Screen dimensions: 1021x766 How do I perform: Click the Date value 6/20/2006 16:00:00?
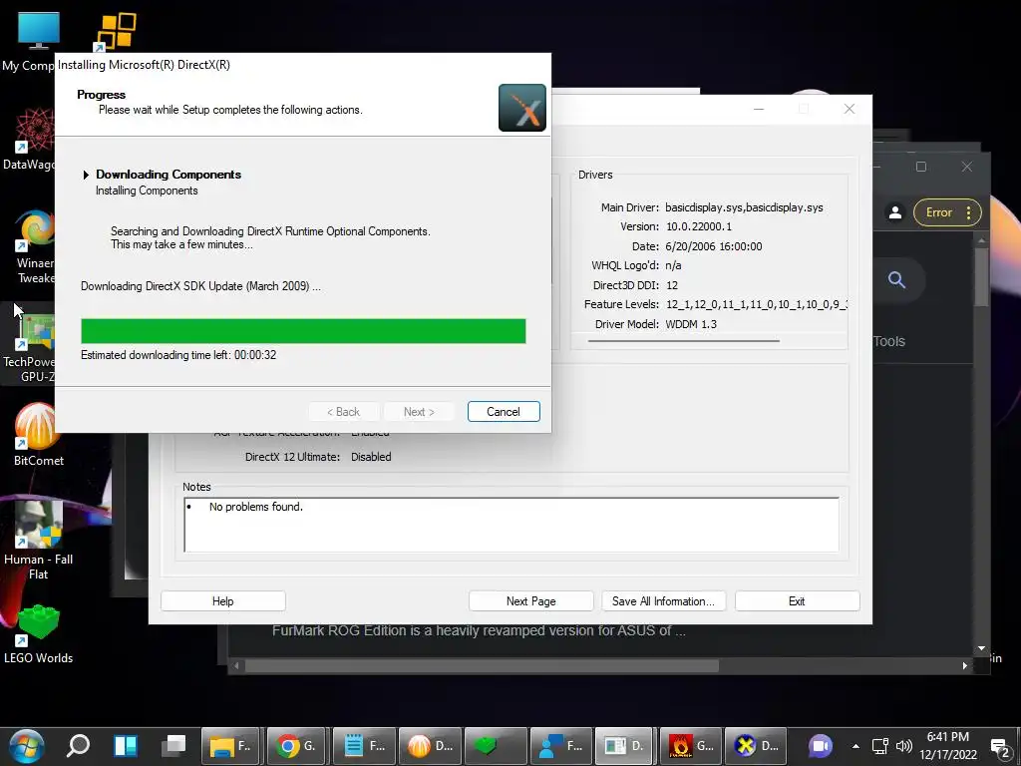714,246
